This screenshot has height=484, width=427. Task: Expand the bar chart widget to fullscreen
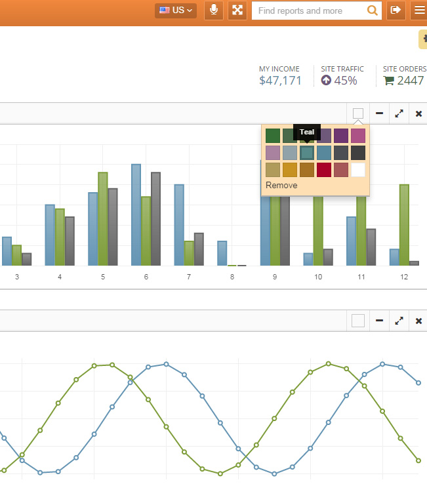(x=399, y=114)
